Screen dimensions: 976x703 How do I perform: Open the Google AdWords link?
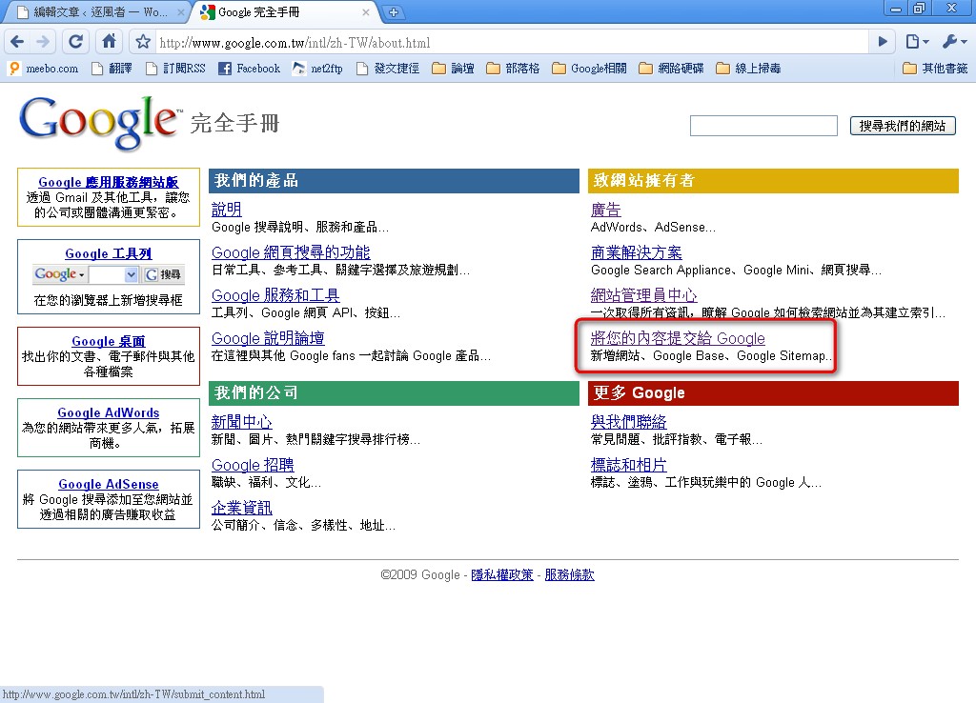109,413
